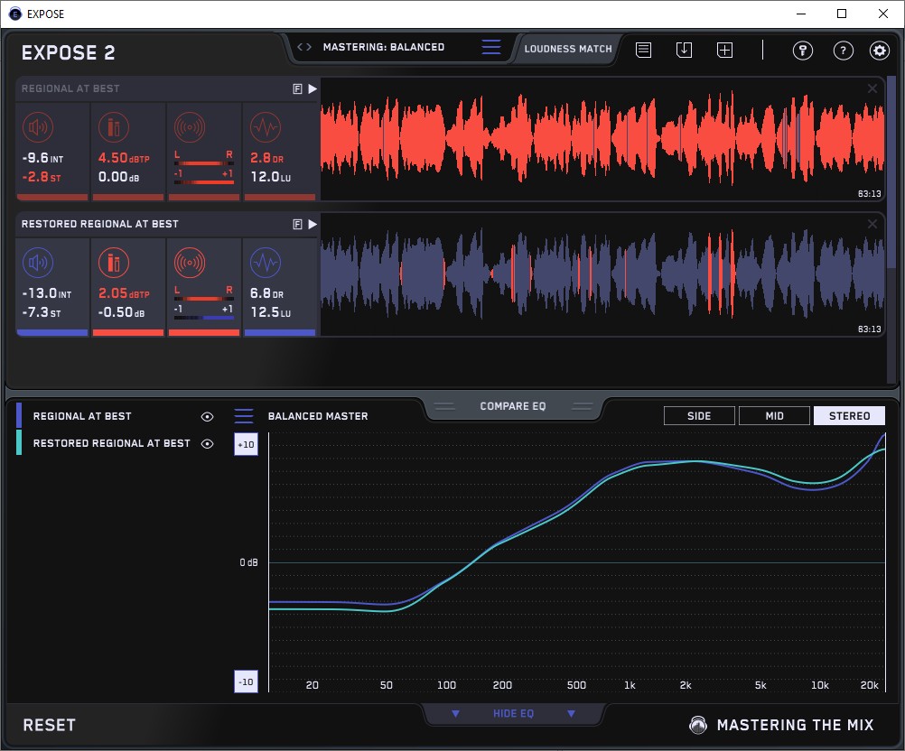Open the Balanced Master EQ reference menu
The height and width of the screenshot is (751, 905).
[244, 416]
